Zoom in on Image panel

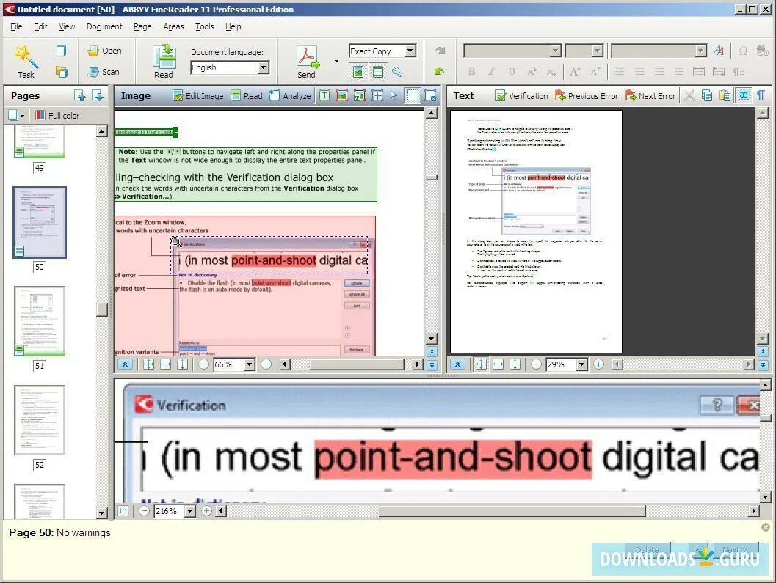coord(266,364)
